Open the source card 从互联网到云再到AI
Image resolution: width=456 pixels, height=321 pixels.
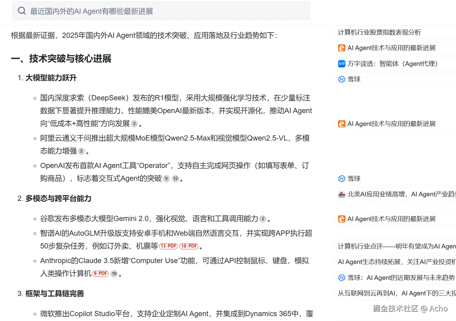(x=395, y=293)
